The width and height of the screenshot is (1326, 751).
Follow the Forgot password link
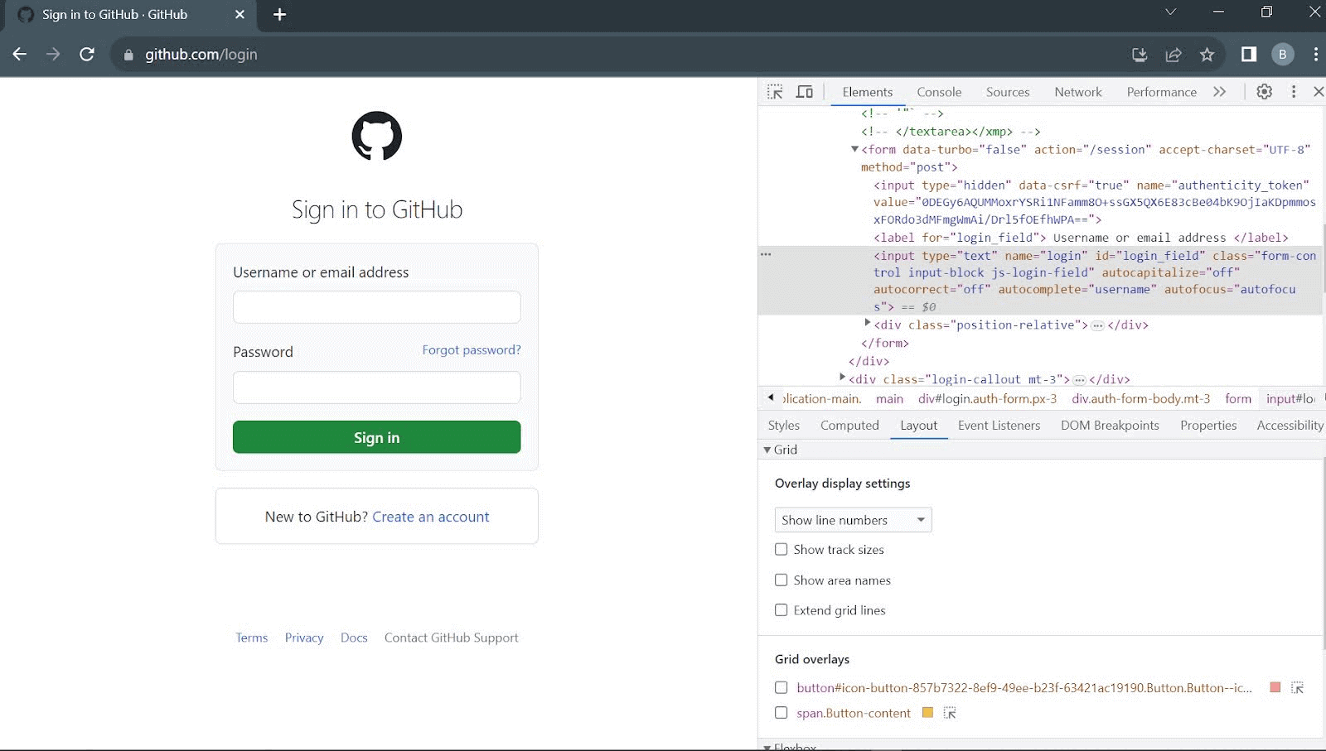click(x=471, y=350)
